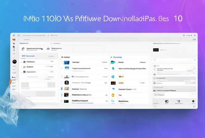Image resolution: width=205 pixels, height=138 pixels.
Task: Click the black thumbnail in the right panel
Action: click(156, 50)
